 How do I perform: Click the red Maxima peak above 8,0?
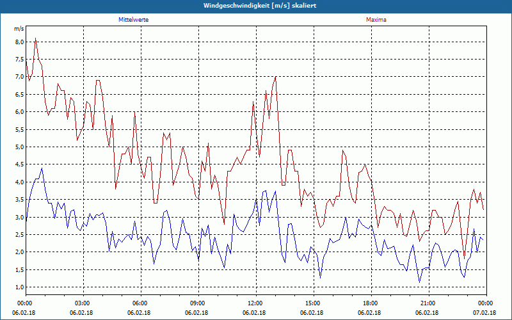[x=36, y=39]
